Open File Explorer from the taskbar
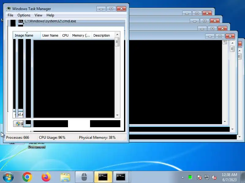 pyautogui.click(x=65, y=177)
